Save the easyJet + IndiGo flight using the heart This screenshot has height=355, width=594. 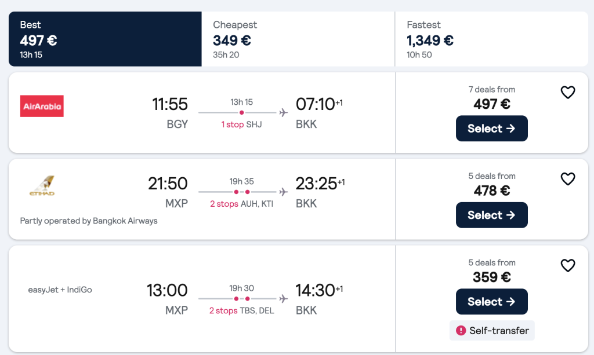coord(567,265)
